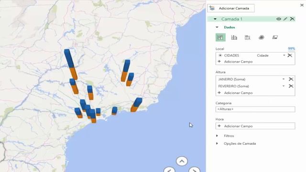Tilt map up with the arrow button
The image size is (306, 172).
(x=182, y=161)
